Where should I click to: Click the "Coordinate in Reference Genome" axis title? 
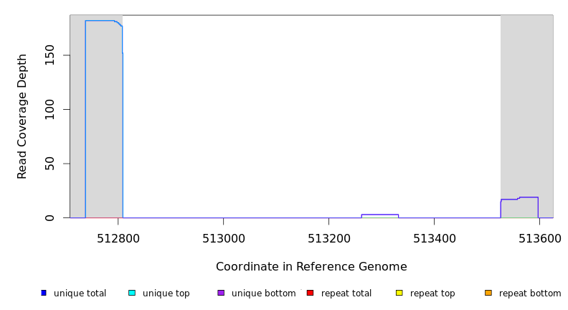pos(311,267)
